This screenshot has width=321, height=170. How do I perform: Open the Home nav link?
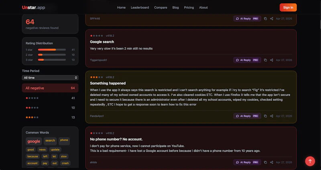(121, 7)
